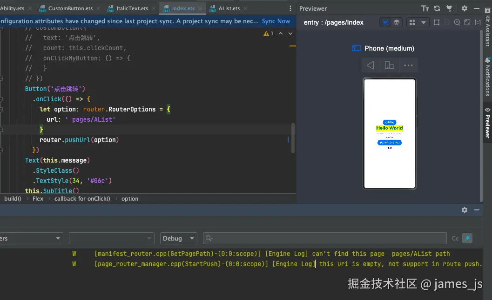This screenshot has height=300, width=492.
Task: Click the url: ' pages/AList' code line
Action: (x=81, y=119)
